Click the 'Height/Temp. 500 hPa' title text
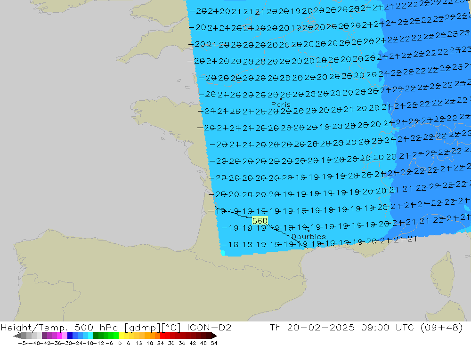The height and width of the screenshot is (345, 471). tap(59, 327)
